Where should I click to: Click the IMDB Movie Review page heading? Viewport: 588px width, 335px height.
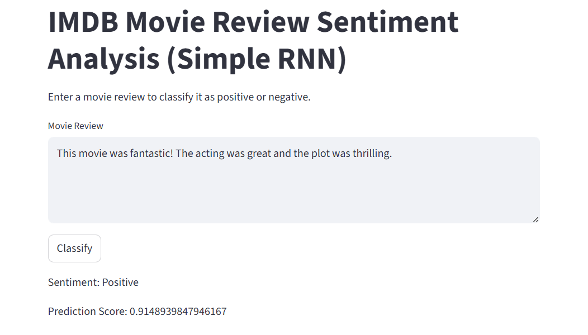(253, 40)
